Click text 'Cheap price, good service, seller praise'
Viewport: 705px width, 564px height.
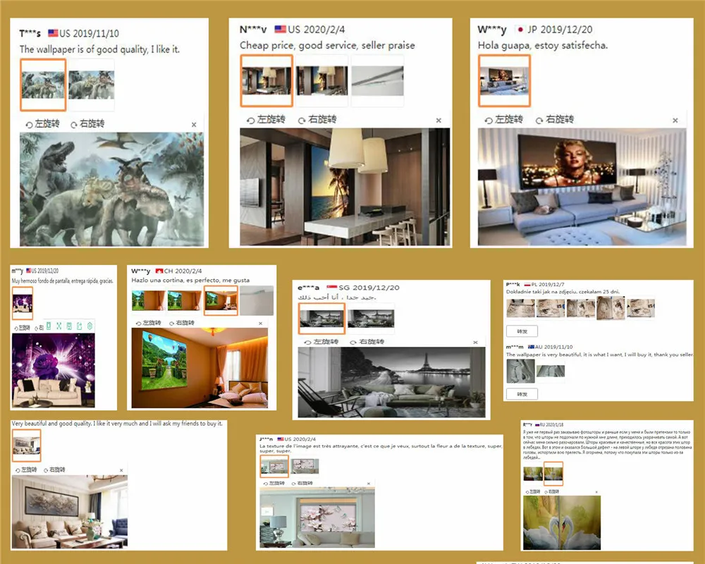pos(327,45)
